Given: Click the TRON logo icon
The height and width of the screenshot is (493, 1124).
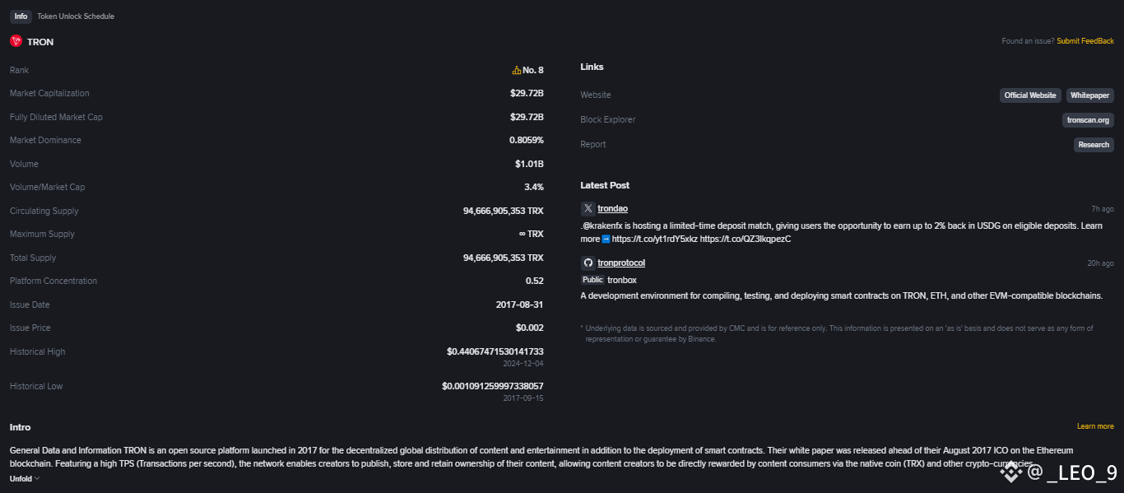Looking at the screenshot, I should click(x=16, y=41).
